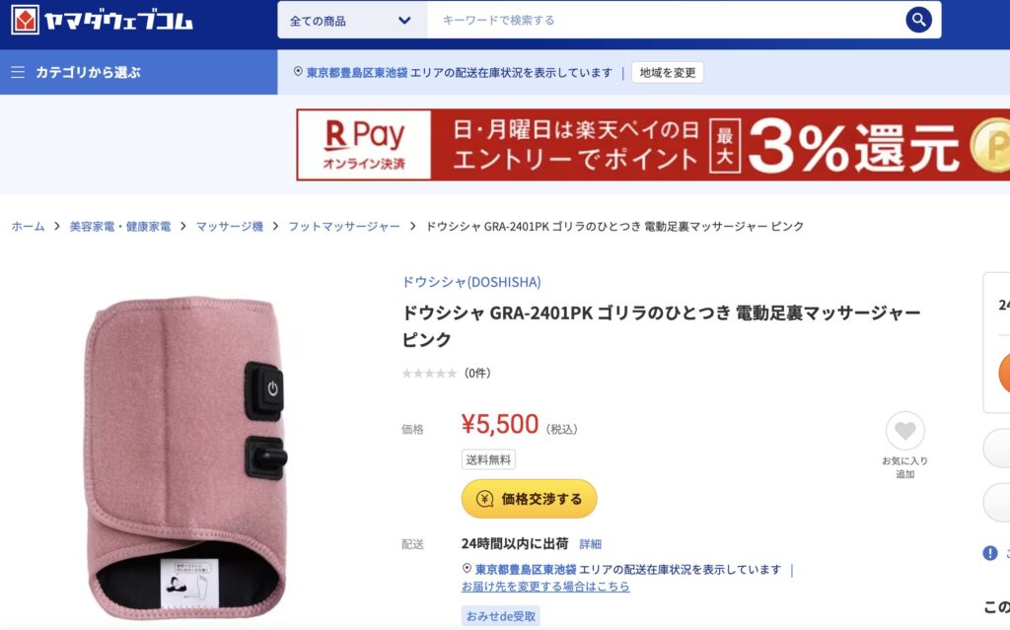Click the magnifying glass search icon
This screenshot has width=1010, height=630.
pyautogui.click(x=918, y=20)
